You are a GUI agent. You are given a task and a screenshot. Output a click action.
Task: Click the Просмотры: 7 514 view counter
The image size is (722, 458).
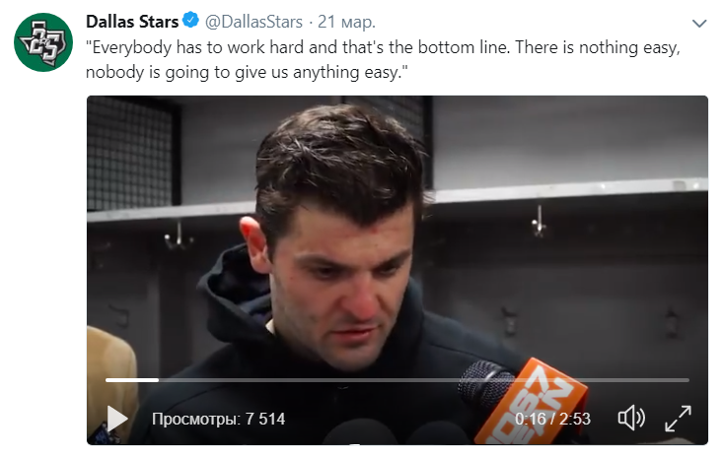coord(218,419)
